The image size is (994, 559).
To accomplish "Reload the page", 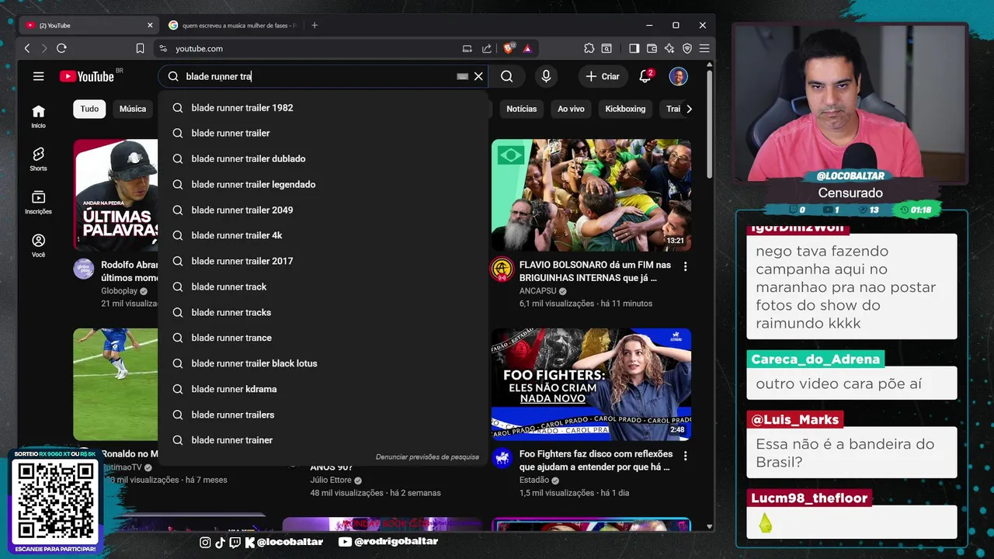I will (x=61, y=48).
